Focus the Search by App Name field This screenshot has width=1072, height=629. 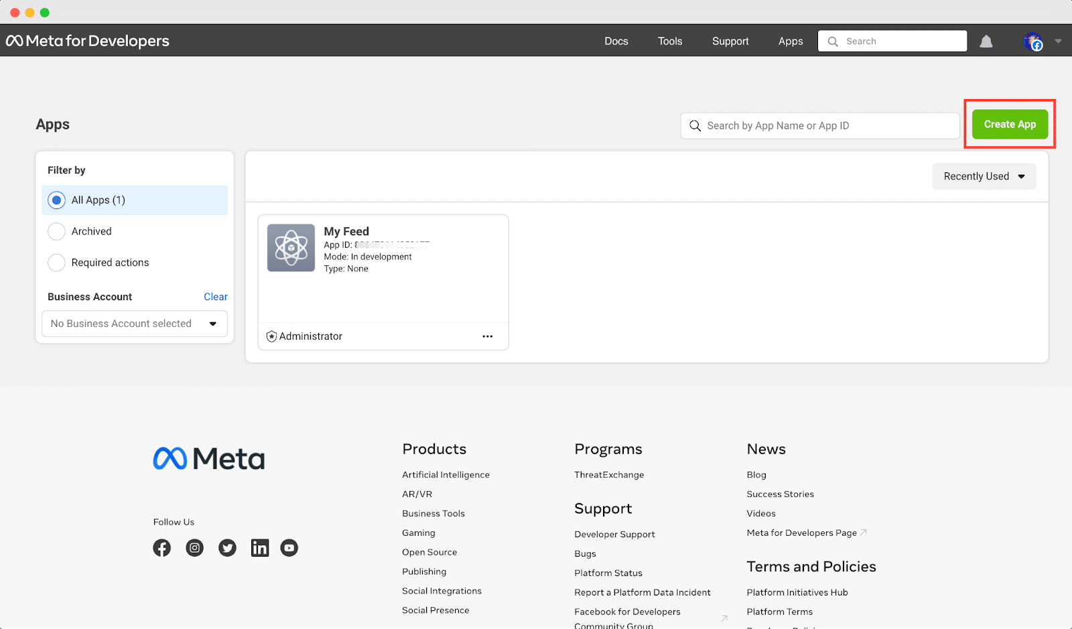tap(820, 126)
